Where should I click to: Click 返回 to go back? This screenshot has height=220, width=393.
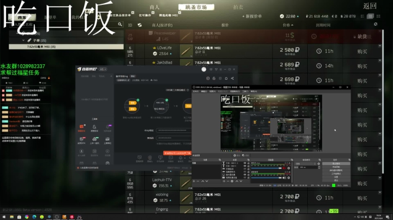point(370,6)
